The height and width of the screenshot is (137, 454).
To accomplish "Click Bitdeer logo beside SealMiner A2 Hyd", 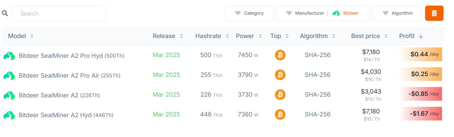I will [9, 115].
